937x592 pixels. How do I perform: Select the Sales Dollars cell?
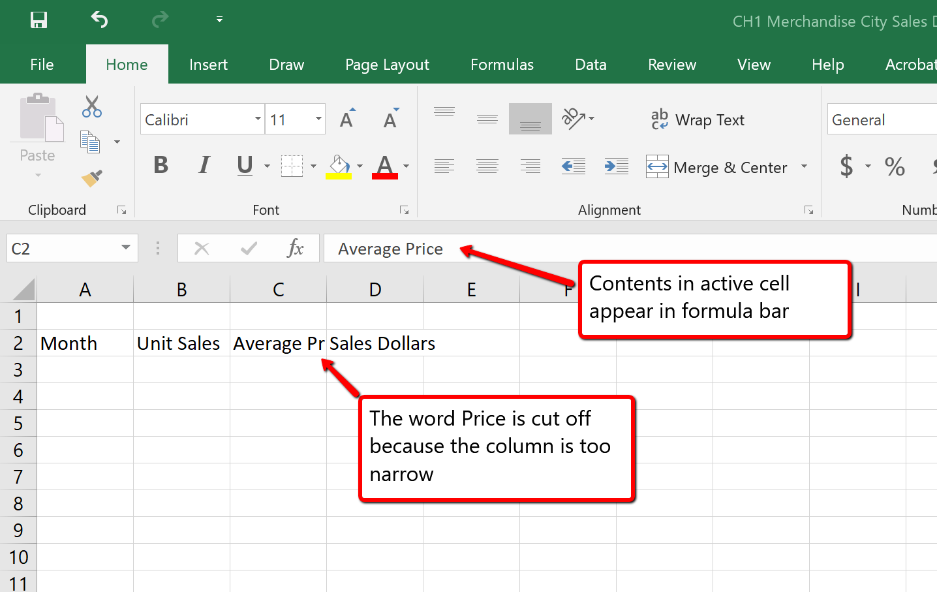[375, 343]
